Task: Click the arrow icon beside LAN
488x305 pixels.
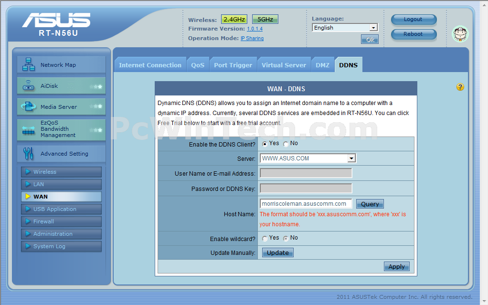Action: coord(28,184)
